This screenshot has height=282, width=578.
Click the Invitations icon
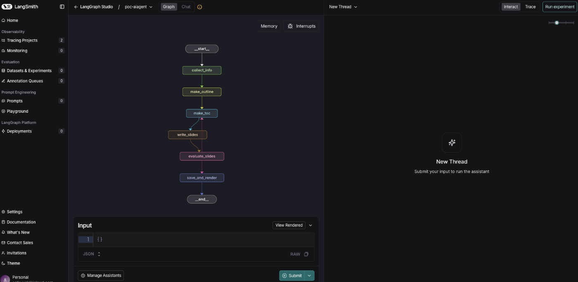pyautogui.click(x=3, y=253)
